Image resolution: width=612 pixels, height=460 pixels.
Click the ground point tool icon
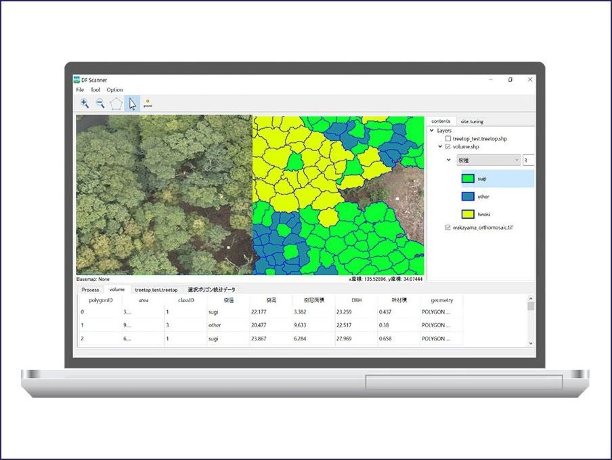coord(148,104)
